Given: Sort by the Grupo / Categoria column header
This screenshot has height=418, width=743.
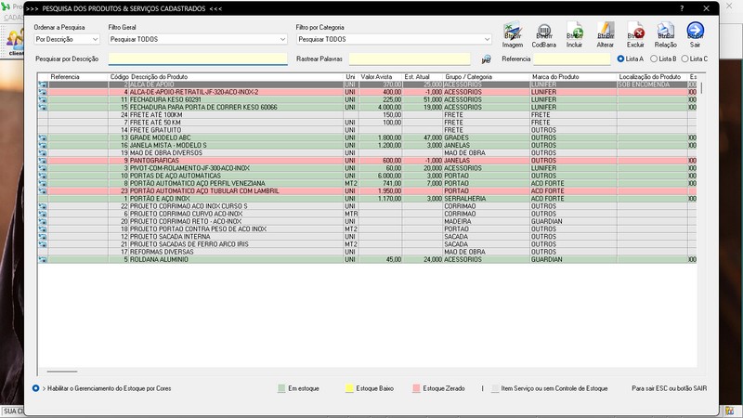Looking at the screenshot, I should coord(469,77).
